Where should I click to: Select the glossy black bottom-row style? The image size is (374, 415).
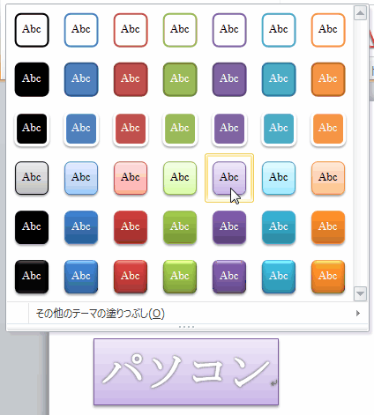pyautogui.click(x=32, y=277)
